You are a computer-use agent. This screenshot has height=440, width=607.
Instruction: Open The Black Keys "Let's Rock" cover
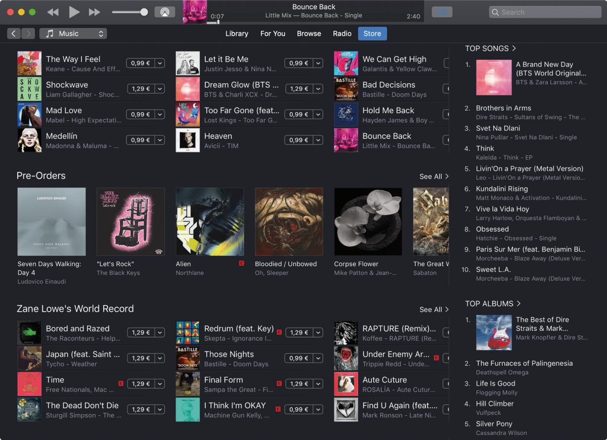[131, 222]
